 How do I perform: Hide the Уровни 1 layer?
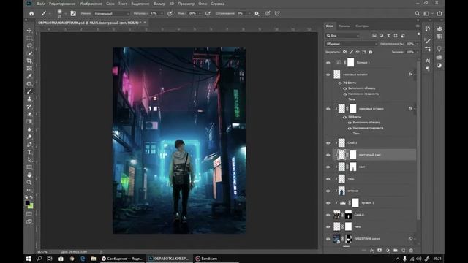[328, 203]
